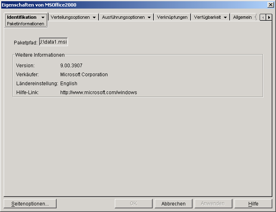Click the Verkäufer: label
The width and height of the screenshot is (276, 212).
pyautogui.click(x=27, y=75)
